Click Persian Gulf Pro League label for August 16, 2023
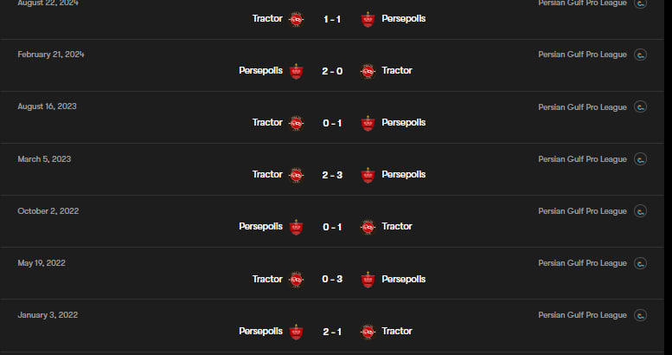The height and width of the screenshot is (355, 672). (x=582, y=107)
